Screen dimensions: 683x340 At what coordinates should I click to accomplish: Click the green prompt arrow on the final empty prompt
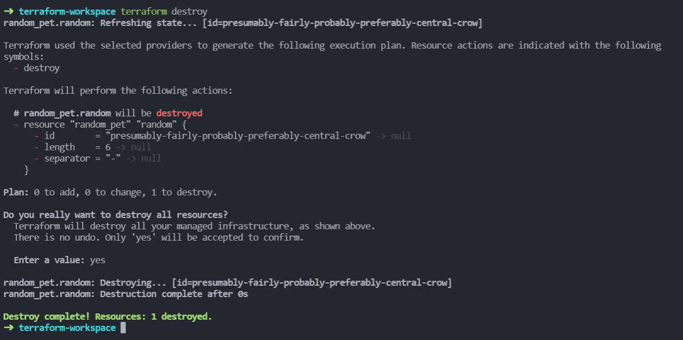point(8,328)
